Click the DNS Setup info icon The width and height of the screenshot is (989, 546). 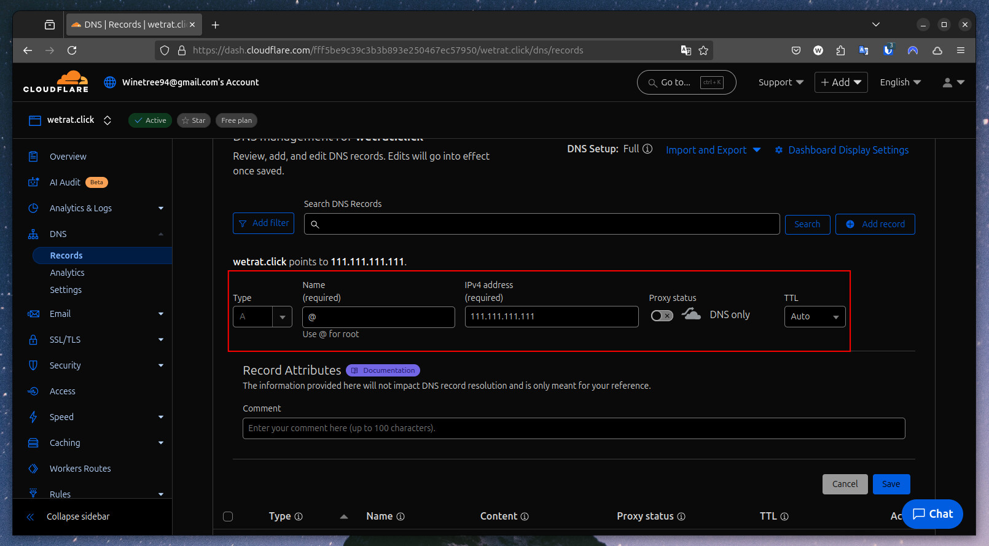[x=647, y=149]
